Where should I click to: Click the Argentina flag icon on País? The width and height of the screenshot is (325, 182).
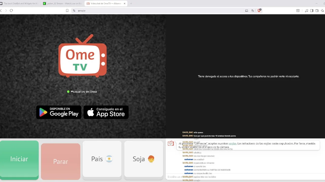(x=109, y=159)
